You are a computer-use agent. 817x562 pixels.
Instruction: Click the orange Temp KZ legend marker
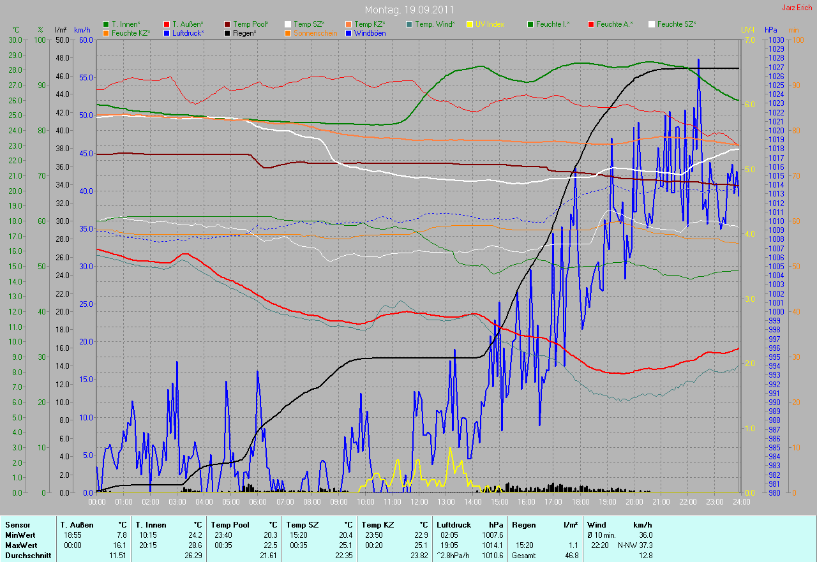point(349,24)
